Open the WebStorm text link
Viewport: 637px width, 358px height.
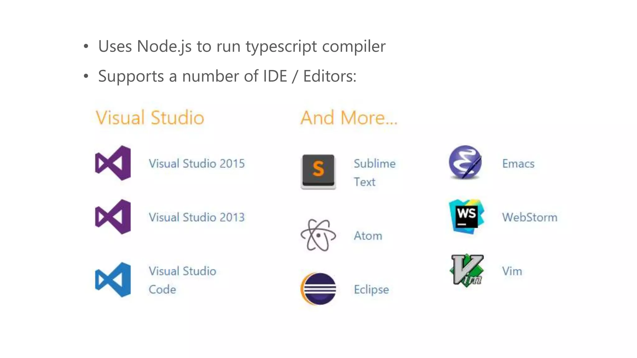coord(530,217)
